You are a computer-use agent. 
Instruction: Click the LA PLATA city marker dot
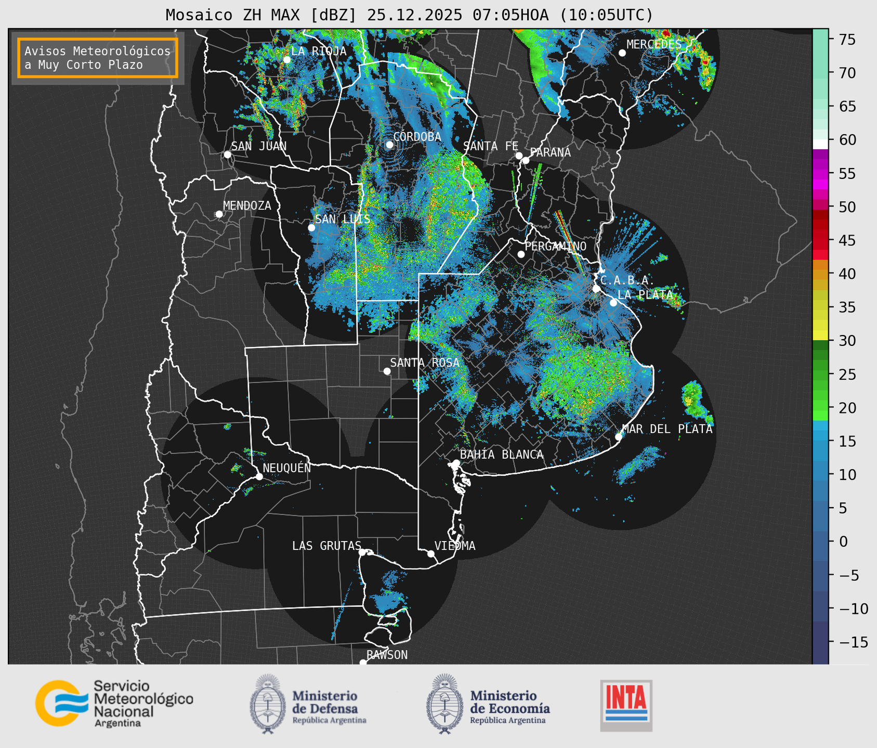coord(613,303)
